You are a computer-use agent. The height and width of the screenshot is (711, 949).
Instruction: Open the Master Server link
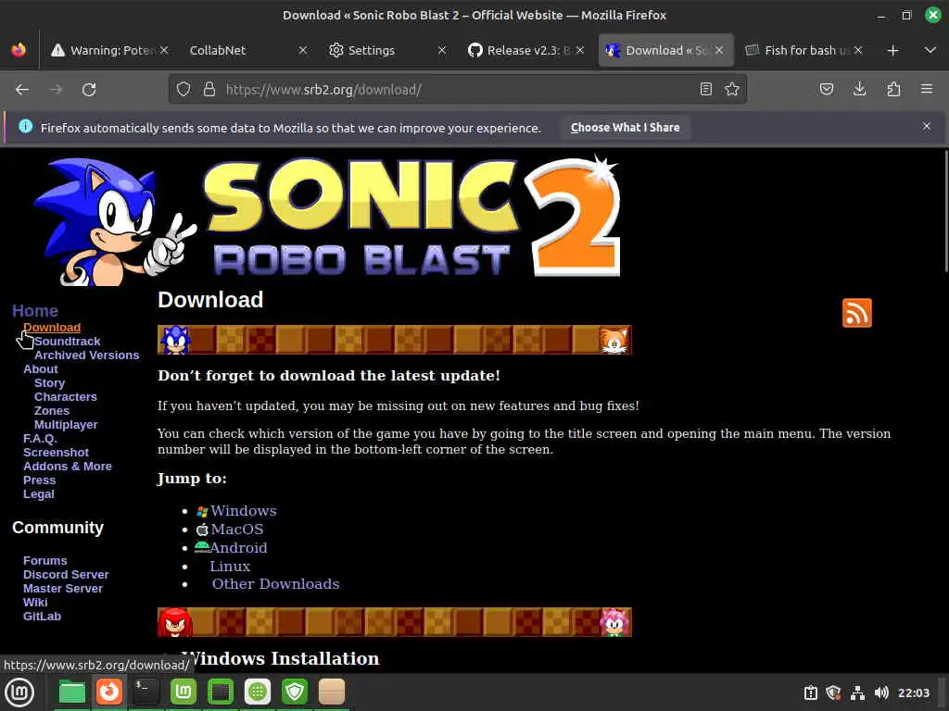63,588
